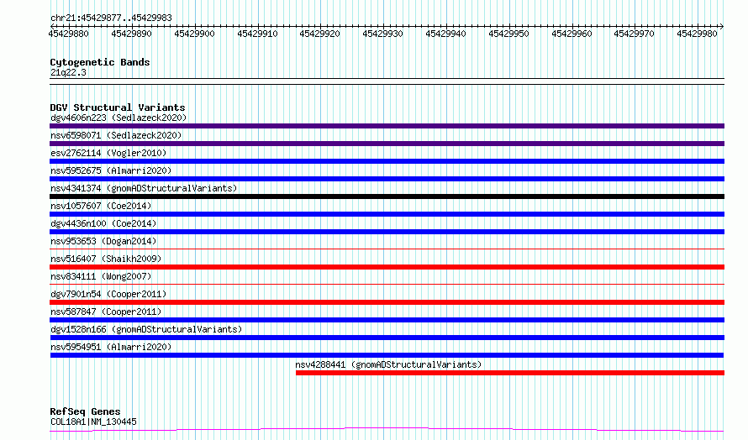Click the blue bar under dgv4436n100
The height and width of the screenshot is (440, 748).
387,232
